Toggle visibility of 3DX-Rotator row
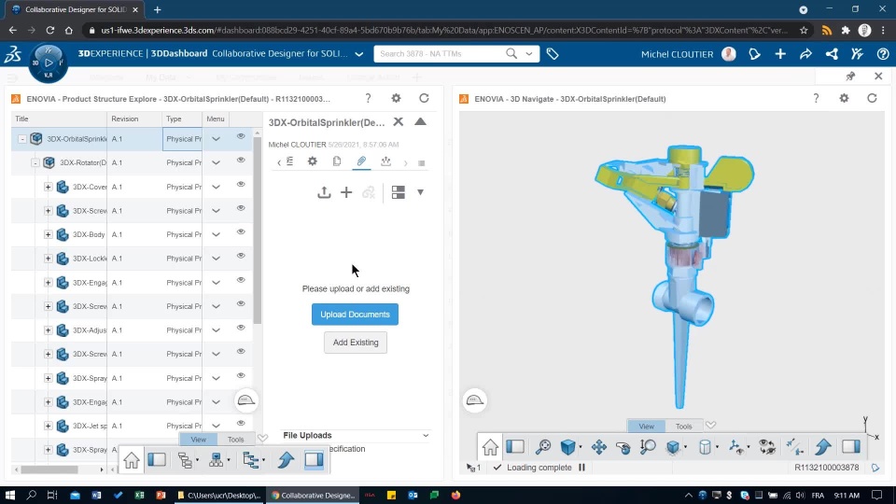Screen dimensions: 896x504 tap(241, 161)
